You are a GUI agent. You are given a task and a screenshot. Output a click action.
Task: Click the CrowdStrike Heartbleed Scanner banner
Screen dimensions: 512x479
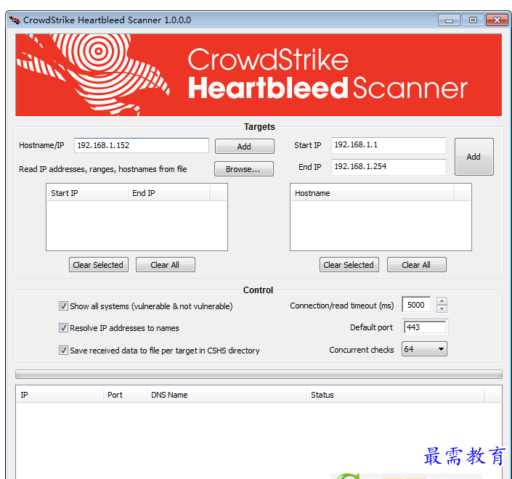tap(259, 75)
